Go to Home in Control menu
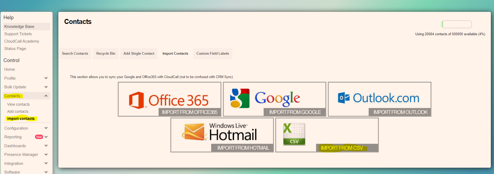494x174 pixels. [9, 69]
